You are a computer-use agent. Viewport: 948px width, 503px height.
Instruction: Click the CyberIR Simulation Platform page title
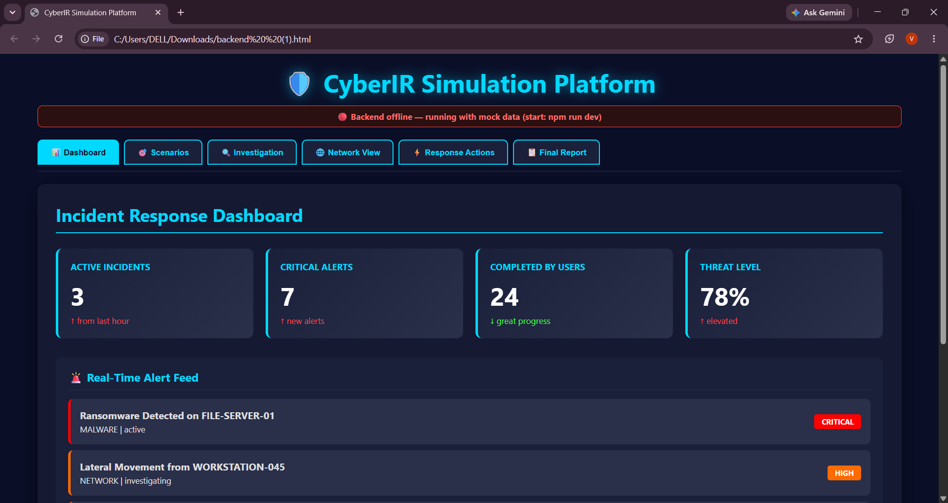(489, 84)
